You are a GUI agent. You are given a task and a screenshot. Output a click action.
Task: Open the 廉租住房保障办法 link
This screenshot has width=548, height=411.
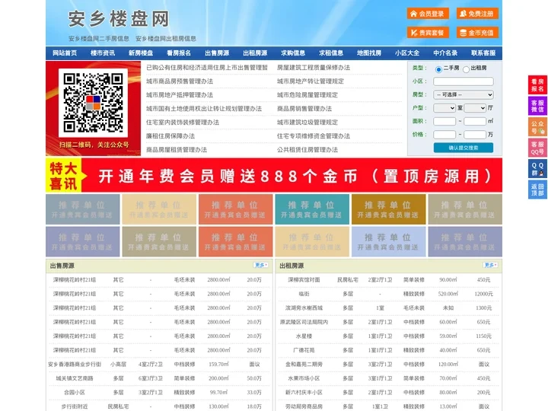pyautogui.click(x=170, y=136)
